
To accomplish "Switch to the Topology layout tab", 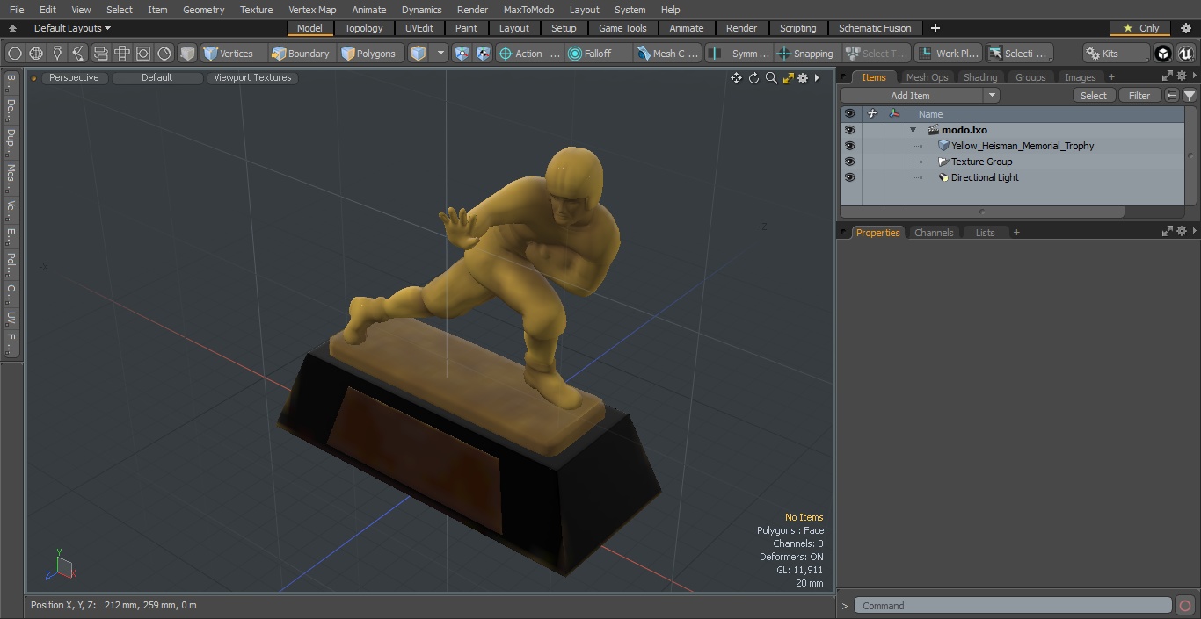I will pos(363,28).
